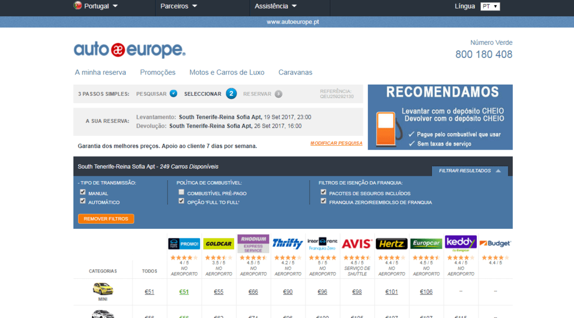The height and width of the screenshot is (318, 574).
Task: Open the PT language selector
Action: click(x=490, y=6)
